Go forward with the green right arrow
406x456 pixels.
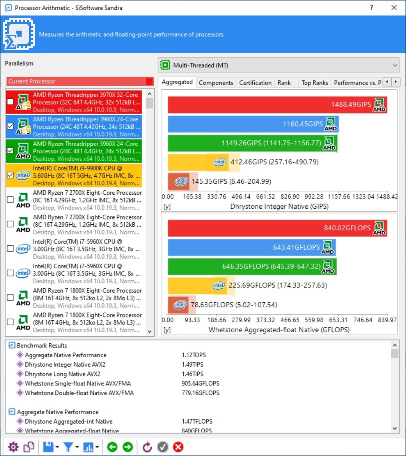pos(128,447)
